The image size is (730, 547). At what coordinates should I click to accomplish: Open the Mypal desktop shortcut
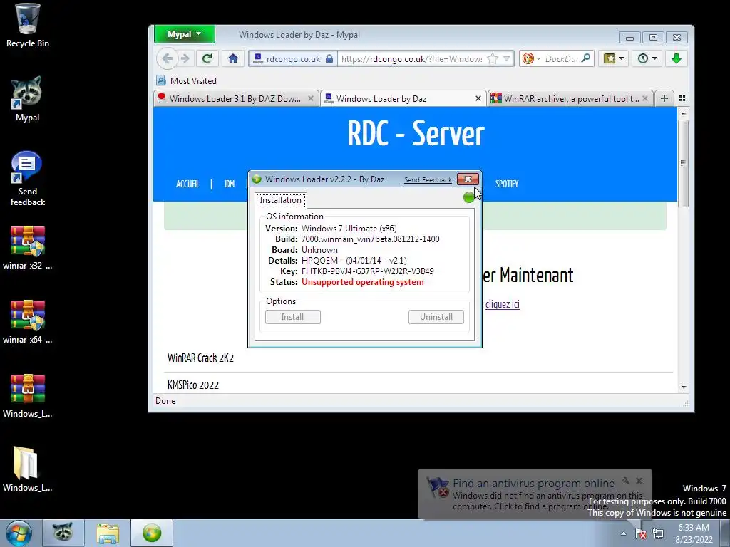point(28,99)
